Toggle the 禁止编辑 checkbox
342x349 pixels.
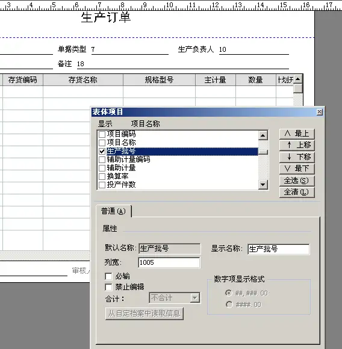point(108,287)
